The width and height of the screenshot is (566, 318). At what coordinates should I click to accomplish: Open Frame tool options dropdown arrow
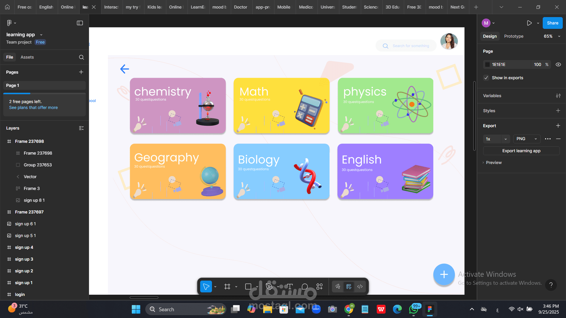tap(236, 286)
